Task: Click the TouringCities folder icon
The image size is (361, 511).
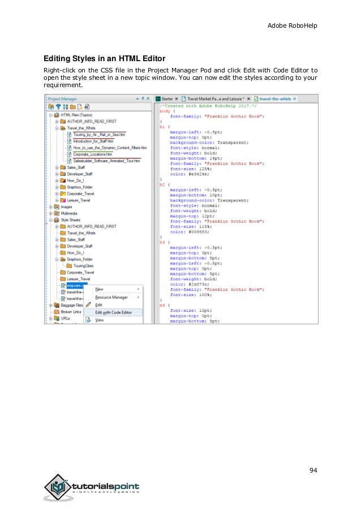Action: click(69, 266)
